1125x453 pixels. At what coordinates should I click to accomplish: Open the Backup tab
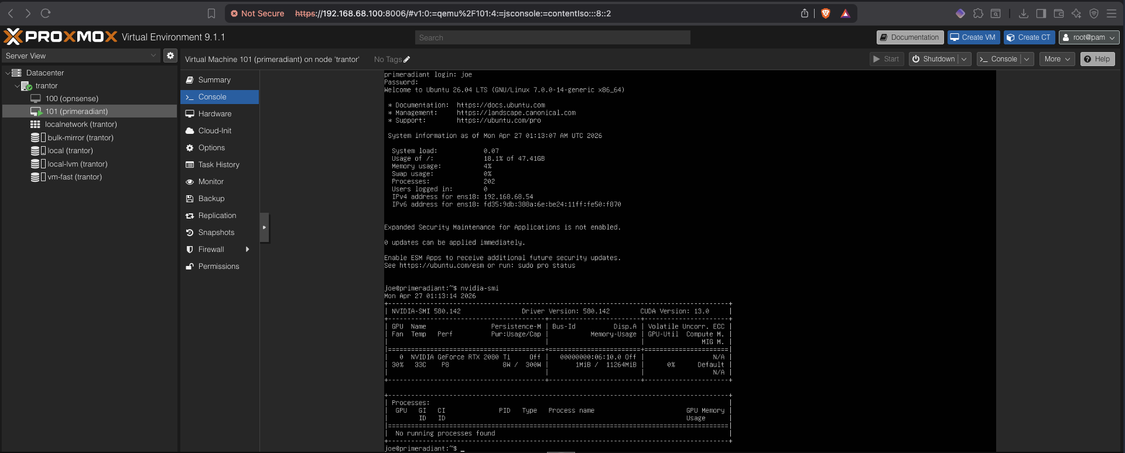pos(220,199)
